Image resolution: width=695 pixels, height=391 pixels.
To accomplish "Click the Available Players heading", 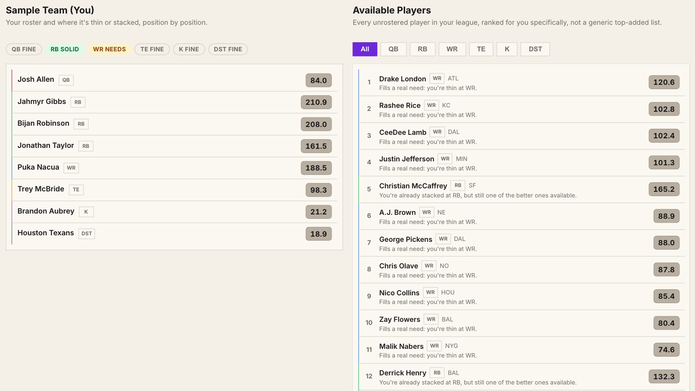I will 392,10.
